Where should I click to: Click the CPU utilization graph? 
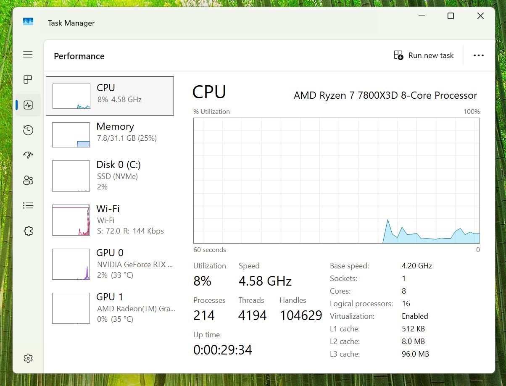tap(337, 181)
